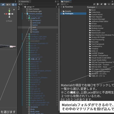The height and width of the screenshot is (114, 114).
Task: Toggle Gizmos display in Scene toolbar
Action: click(13, 5)
